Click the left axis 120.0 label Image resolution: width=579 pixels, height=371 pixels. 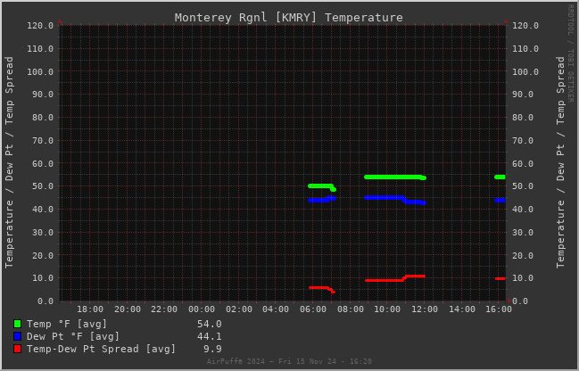[40, 26]
